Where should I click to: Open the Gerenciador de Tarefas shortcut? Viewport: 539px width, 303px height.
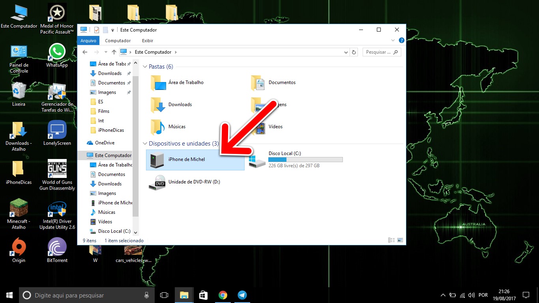[x=57, y=97]
